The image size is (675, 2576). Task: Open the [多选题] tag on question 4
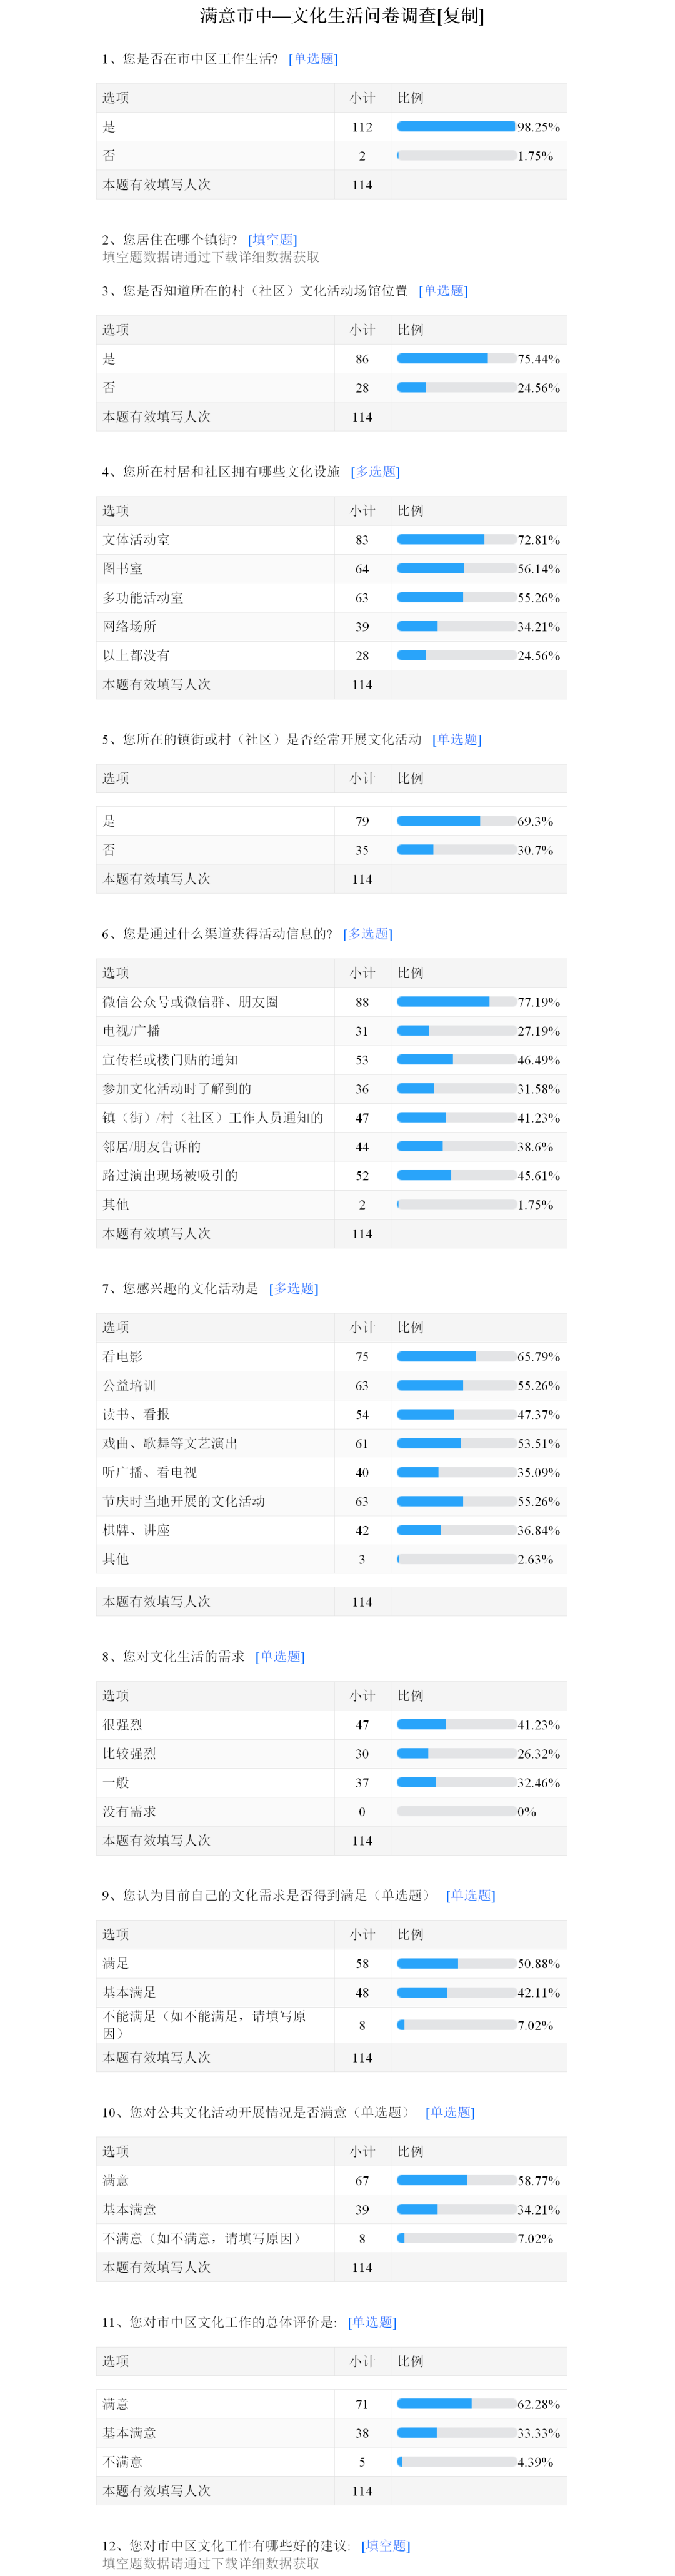375,472
